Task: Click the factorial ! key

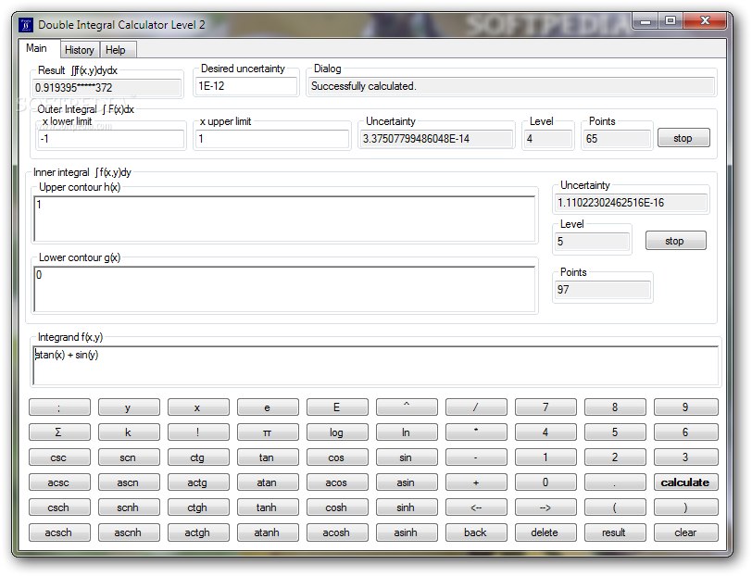Action: (x=197, y=432)
